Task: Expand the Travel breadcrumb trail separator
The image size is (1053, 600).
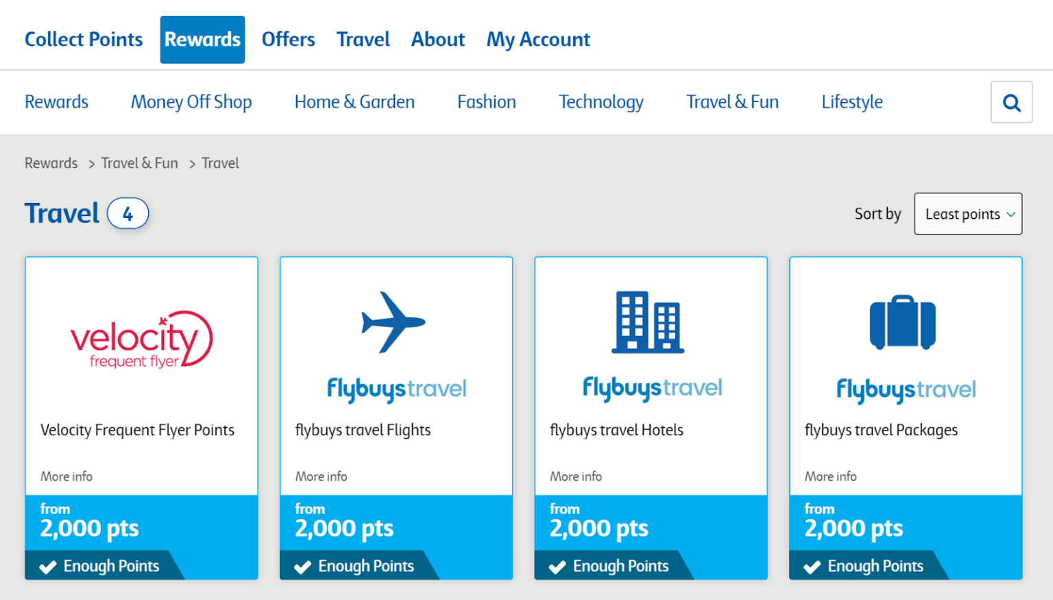Action: (193, 163)
